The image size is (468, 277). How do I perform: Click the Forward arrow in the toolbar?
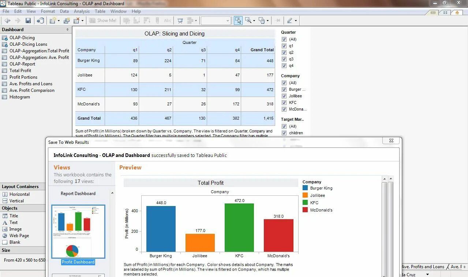pyautogui.click(x=17, y=20)
